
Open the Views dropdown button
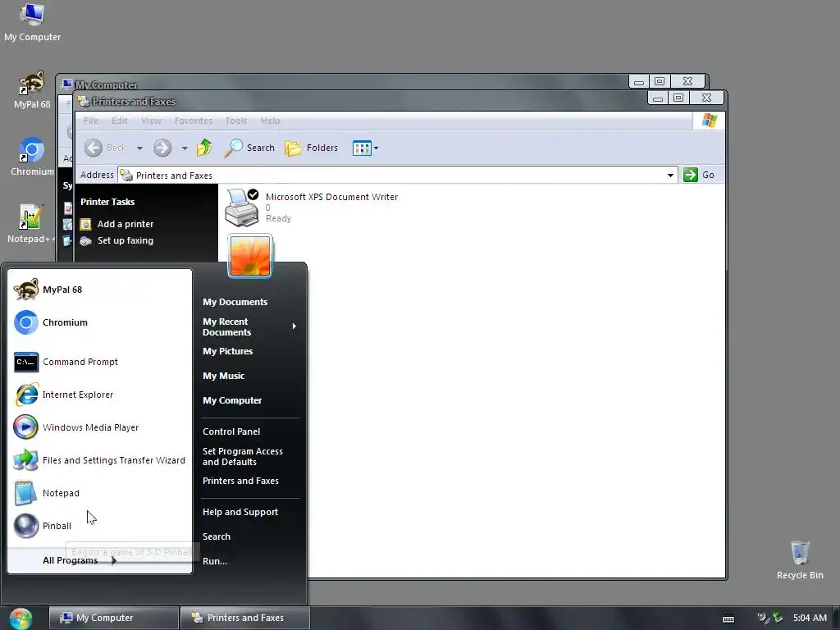(366, 148)
